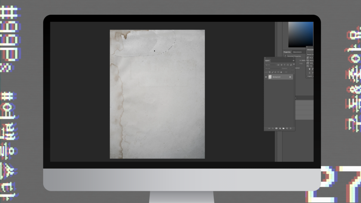Viewport: 361px width, 203px height.
Task: Click the Document Properties icon
Action: 285,56
